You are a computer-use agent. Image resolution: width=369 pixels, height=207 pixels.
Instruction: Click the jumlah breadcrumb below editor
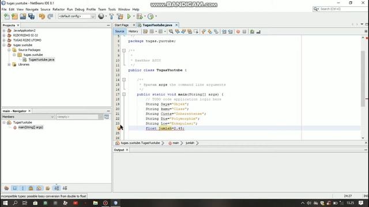point(190,143)
